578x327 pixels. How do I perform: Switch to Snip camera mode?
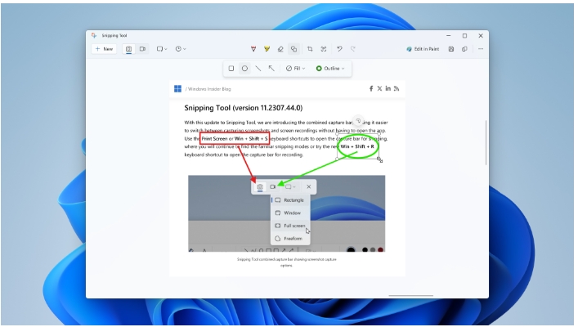tap(128, 49)
